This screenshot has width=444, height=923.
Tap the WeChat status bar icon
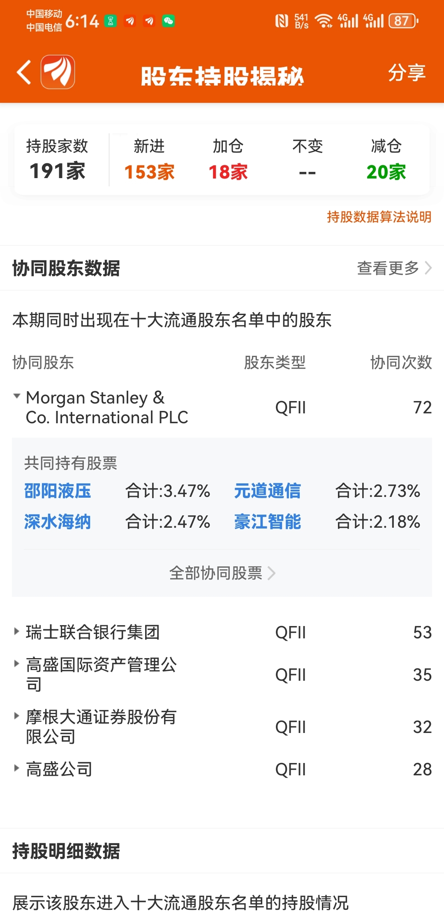169,21
